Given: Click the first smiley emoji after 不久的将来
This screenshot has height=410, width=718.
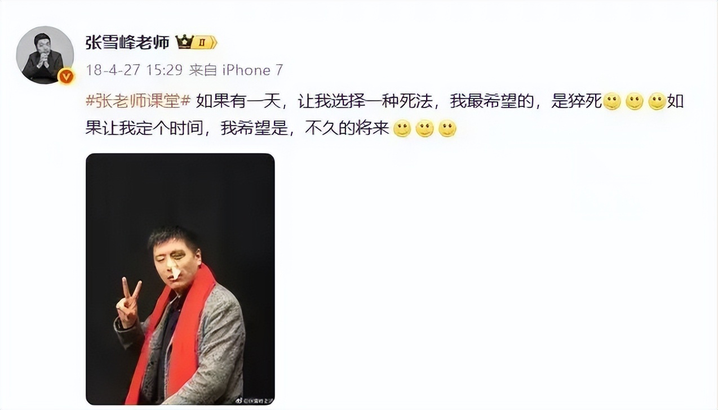Looking at the screenshot, I should pos(402,129).
